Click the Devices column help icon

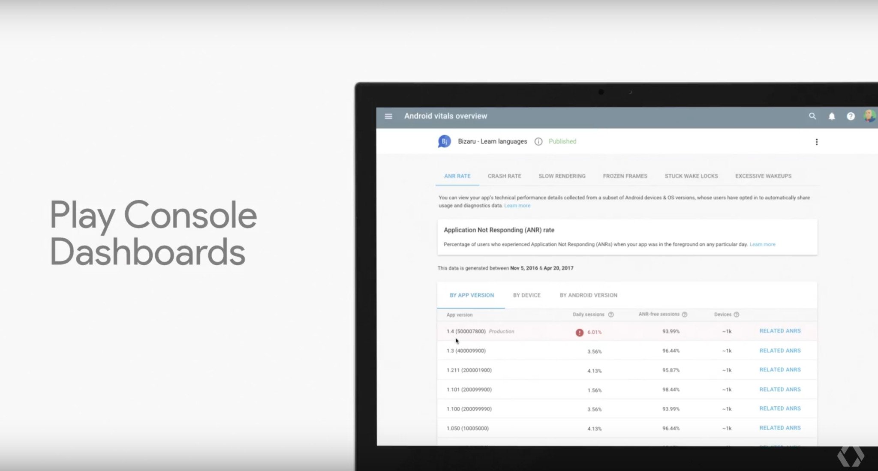[737, 315]
